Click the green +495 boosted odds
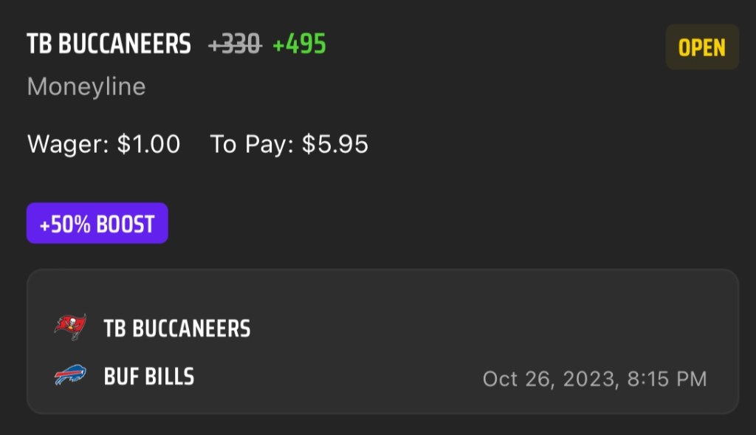Viewport: 756px width, 435px height. 299,45
